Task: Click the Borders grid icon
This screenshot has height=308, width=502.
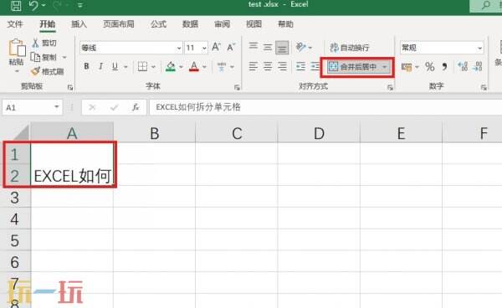Action: (x=142, y=66)
